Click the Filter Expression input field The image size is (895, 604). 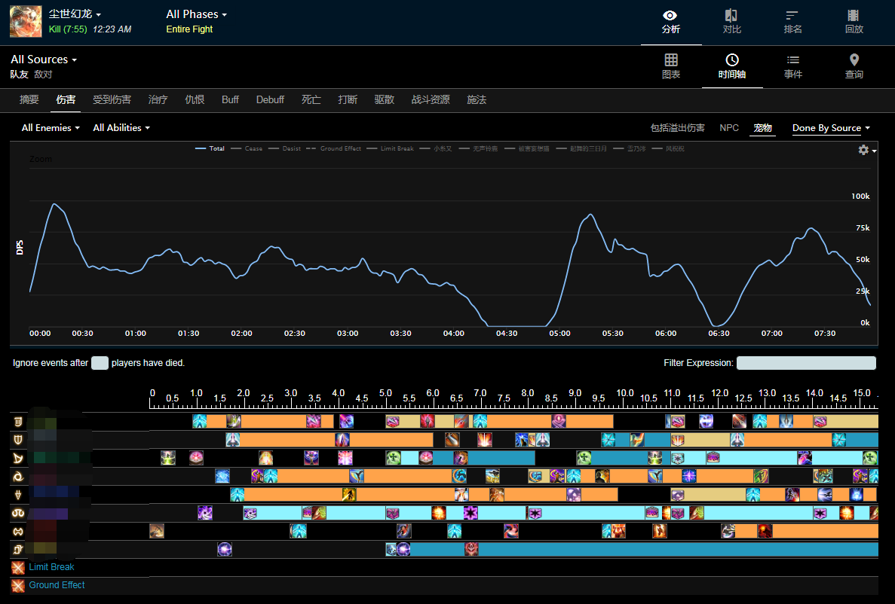pos(806,363)
